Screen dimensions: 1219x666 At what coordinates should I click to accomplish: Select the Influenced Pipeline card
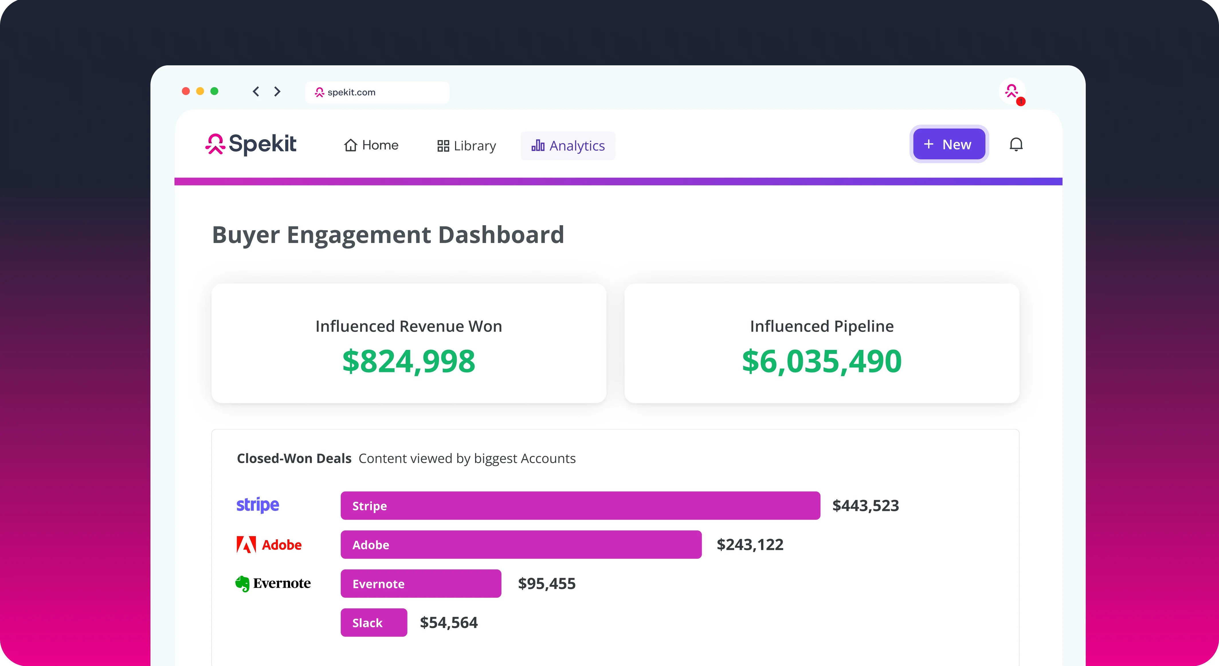822,343
